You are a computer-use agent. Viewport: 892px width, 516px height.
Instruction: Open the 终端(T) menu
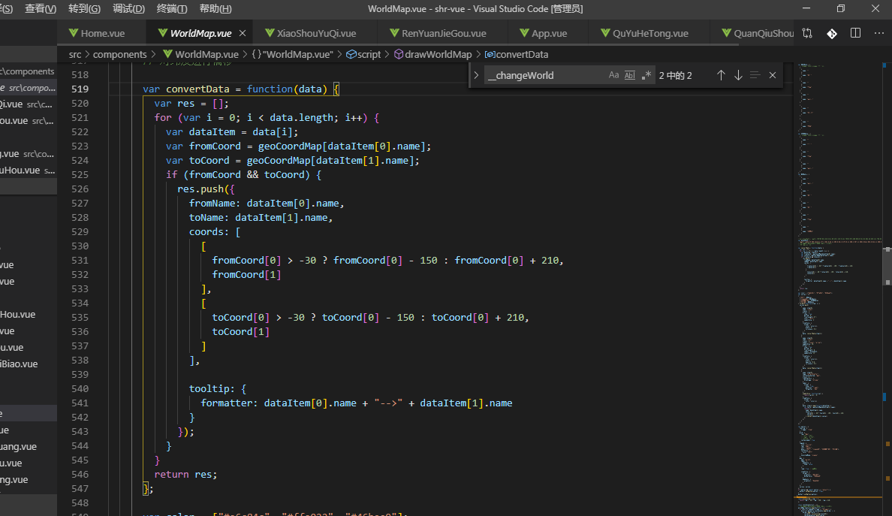point(172,8)
